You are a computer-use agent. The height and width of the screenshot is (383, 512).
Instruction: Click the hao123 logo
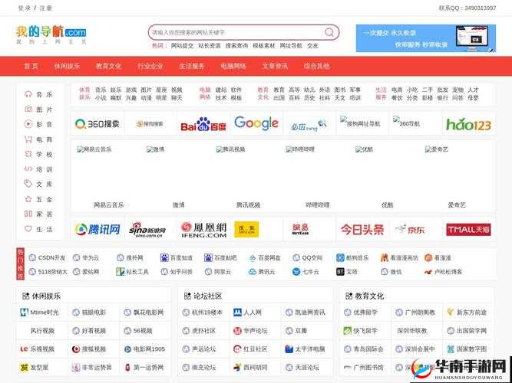468,124
